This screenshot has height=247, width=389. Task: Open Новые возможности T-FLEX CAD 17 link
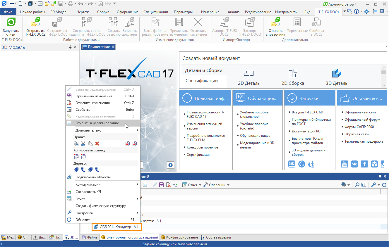coord(205,114)
